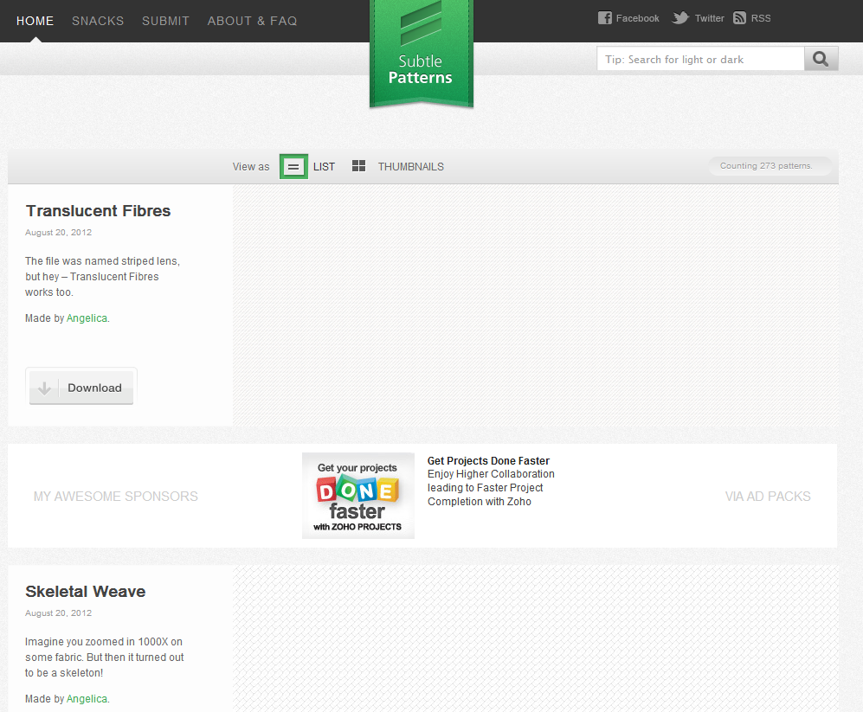Click the Zoho Projects ad image
Image resolution: width=863 pixels, height=712 pixels.
(x=358, y=496)
